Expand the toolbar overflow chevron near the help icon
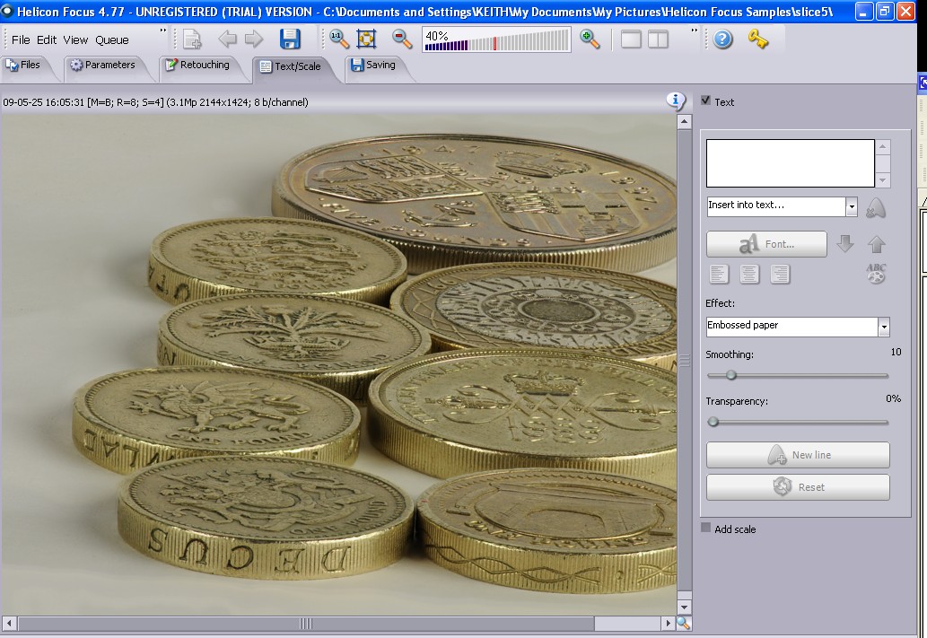The image size is (927, 638). (694, 31)
